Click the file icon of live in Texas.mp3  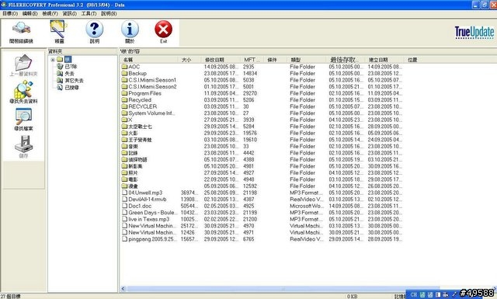click(124, 220)
